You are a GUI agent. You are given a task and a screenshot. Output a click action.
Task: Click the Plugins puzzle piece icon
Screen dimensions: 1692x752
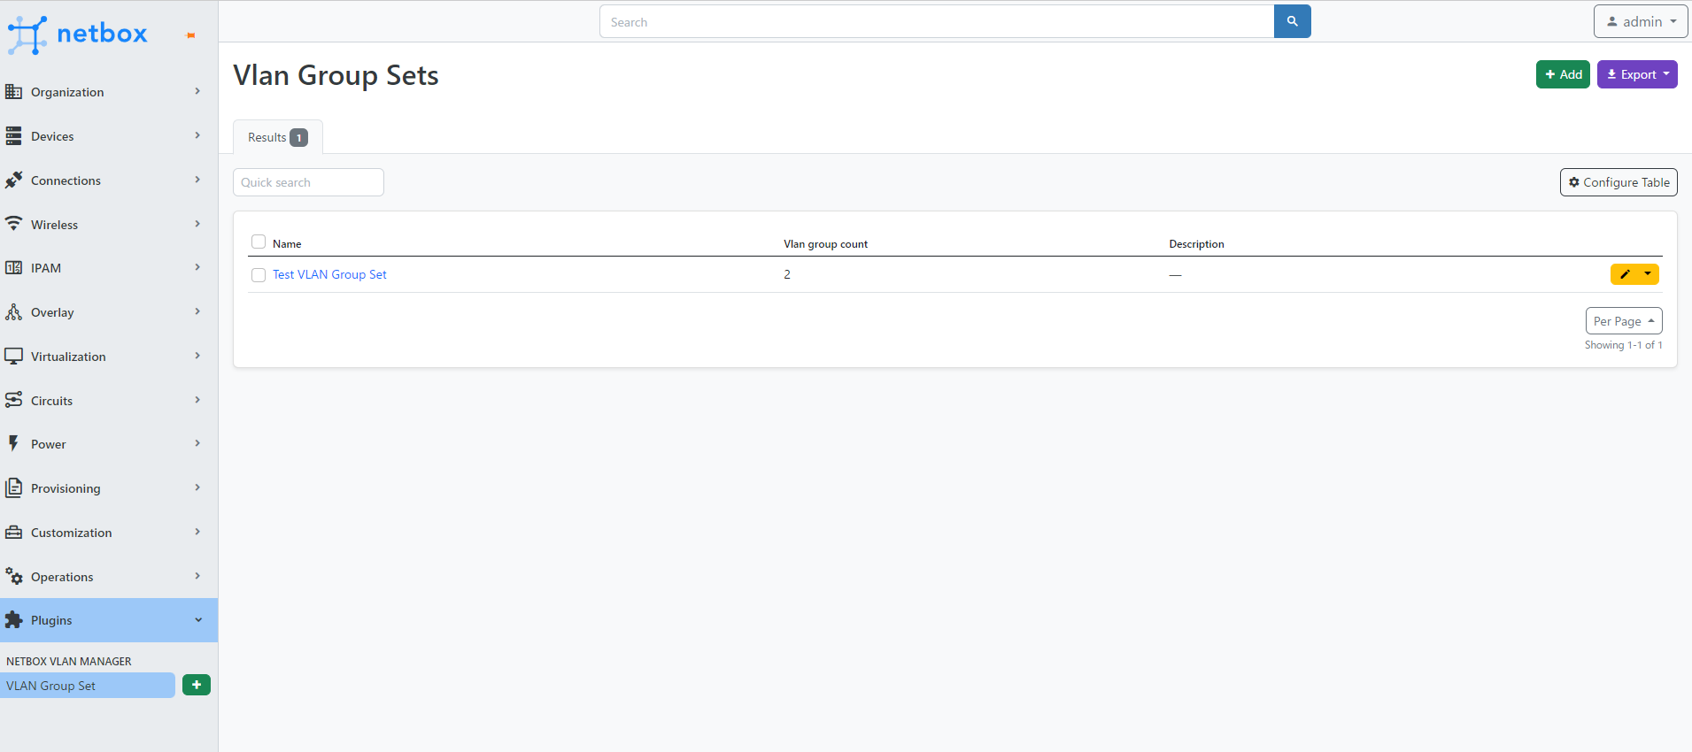point(14,620)
